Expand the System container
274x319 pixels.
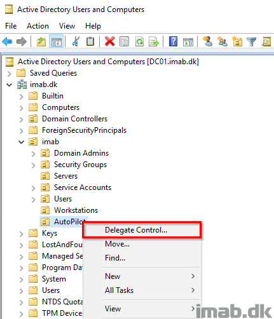click(21, 280)
